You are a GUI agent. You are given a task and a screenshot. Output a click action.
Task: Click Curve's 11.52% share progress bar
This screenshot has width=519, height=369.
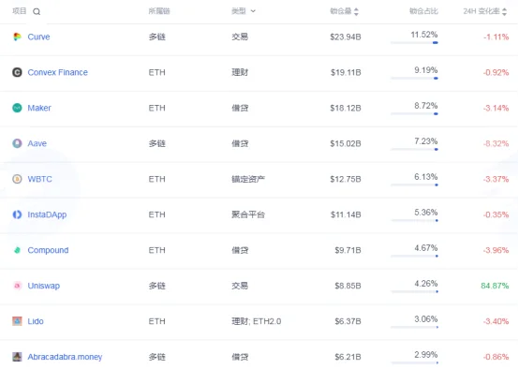(414, 43)
